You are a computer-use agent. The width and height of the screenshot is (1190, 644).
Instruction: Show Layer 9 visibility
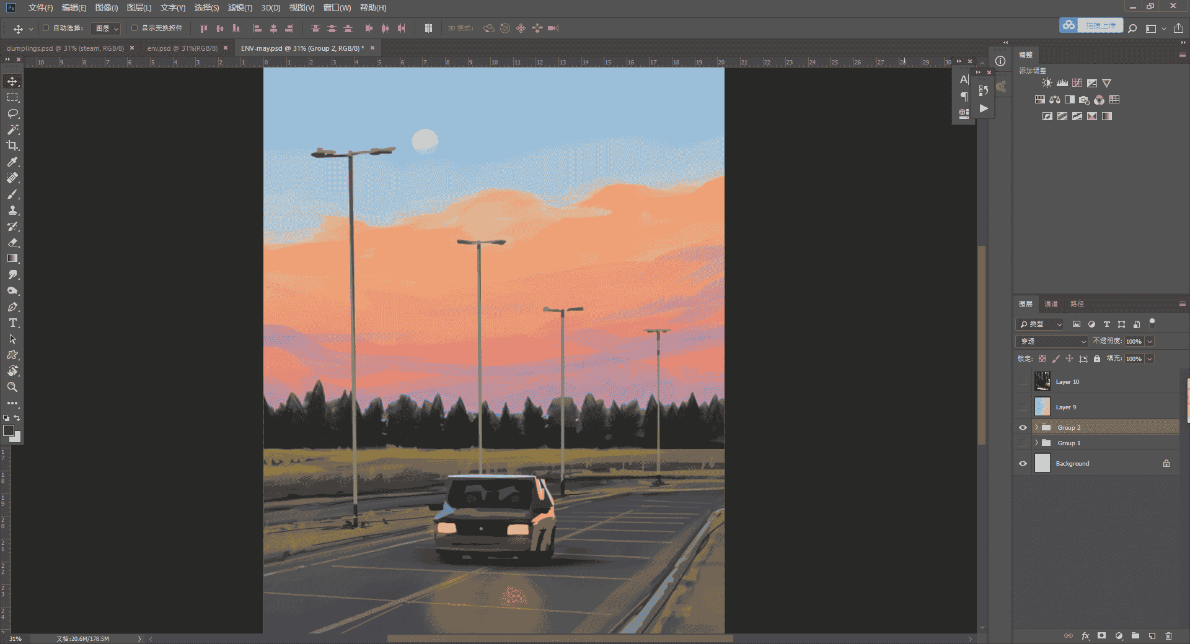click(x=1023, y=407)
